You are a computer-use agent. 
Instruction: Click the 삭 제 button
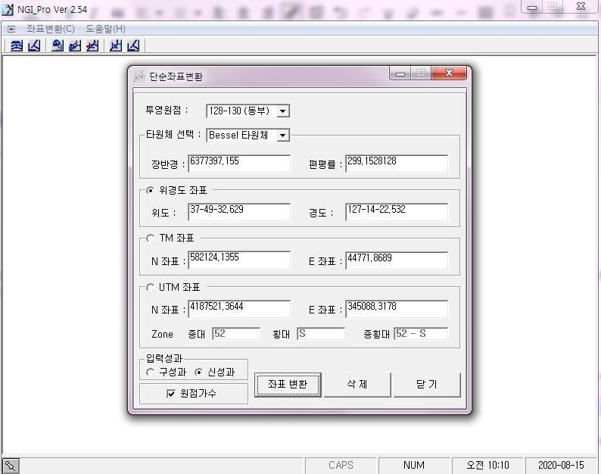tap(357, 385)
